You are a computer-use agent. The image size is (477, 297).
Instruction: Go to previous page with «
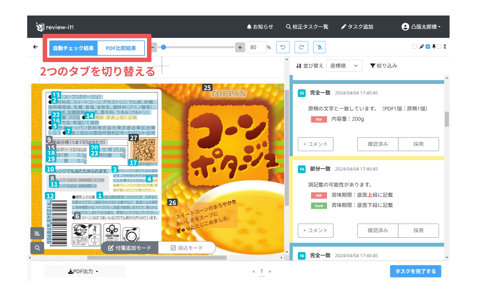(x=253, y=271)
